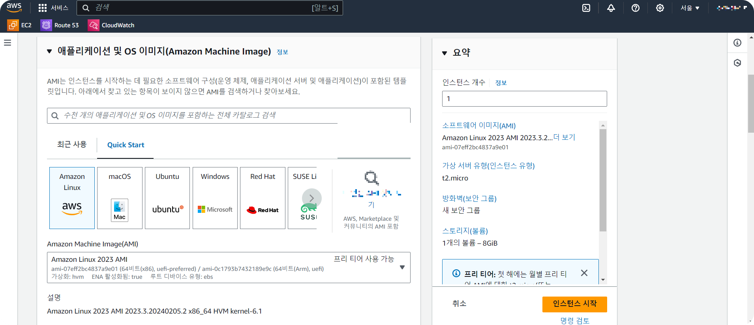The image size is (754, 325).
Task: Click the summary scrollbar down arrow
Action: click(x=603, y=280)
